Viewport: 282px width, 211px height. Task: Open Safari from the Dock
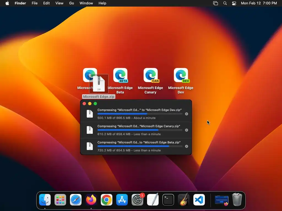(76, 200)
